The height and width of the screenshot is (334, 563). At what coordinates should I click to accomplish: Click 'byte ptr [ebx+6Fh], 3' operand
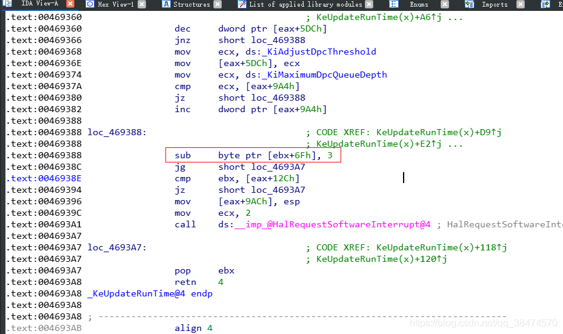(x=275, y=156)
